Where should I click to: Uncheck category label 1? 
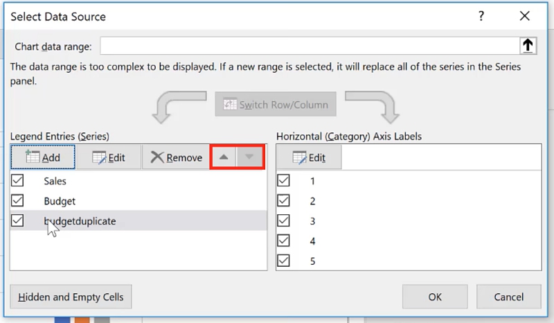pos(284,181)
